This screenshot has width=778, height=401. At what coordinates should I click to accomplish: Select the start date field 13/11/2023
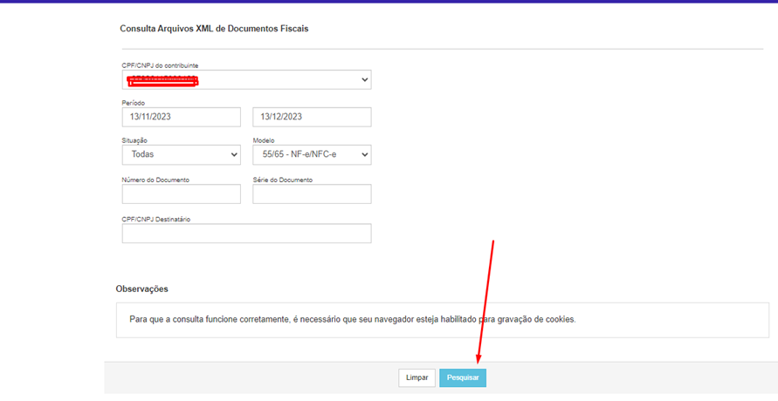(x=181, y=117)
